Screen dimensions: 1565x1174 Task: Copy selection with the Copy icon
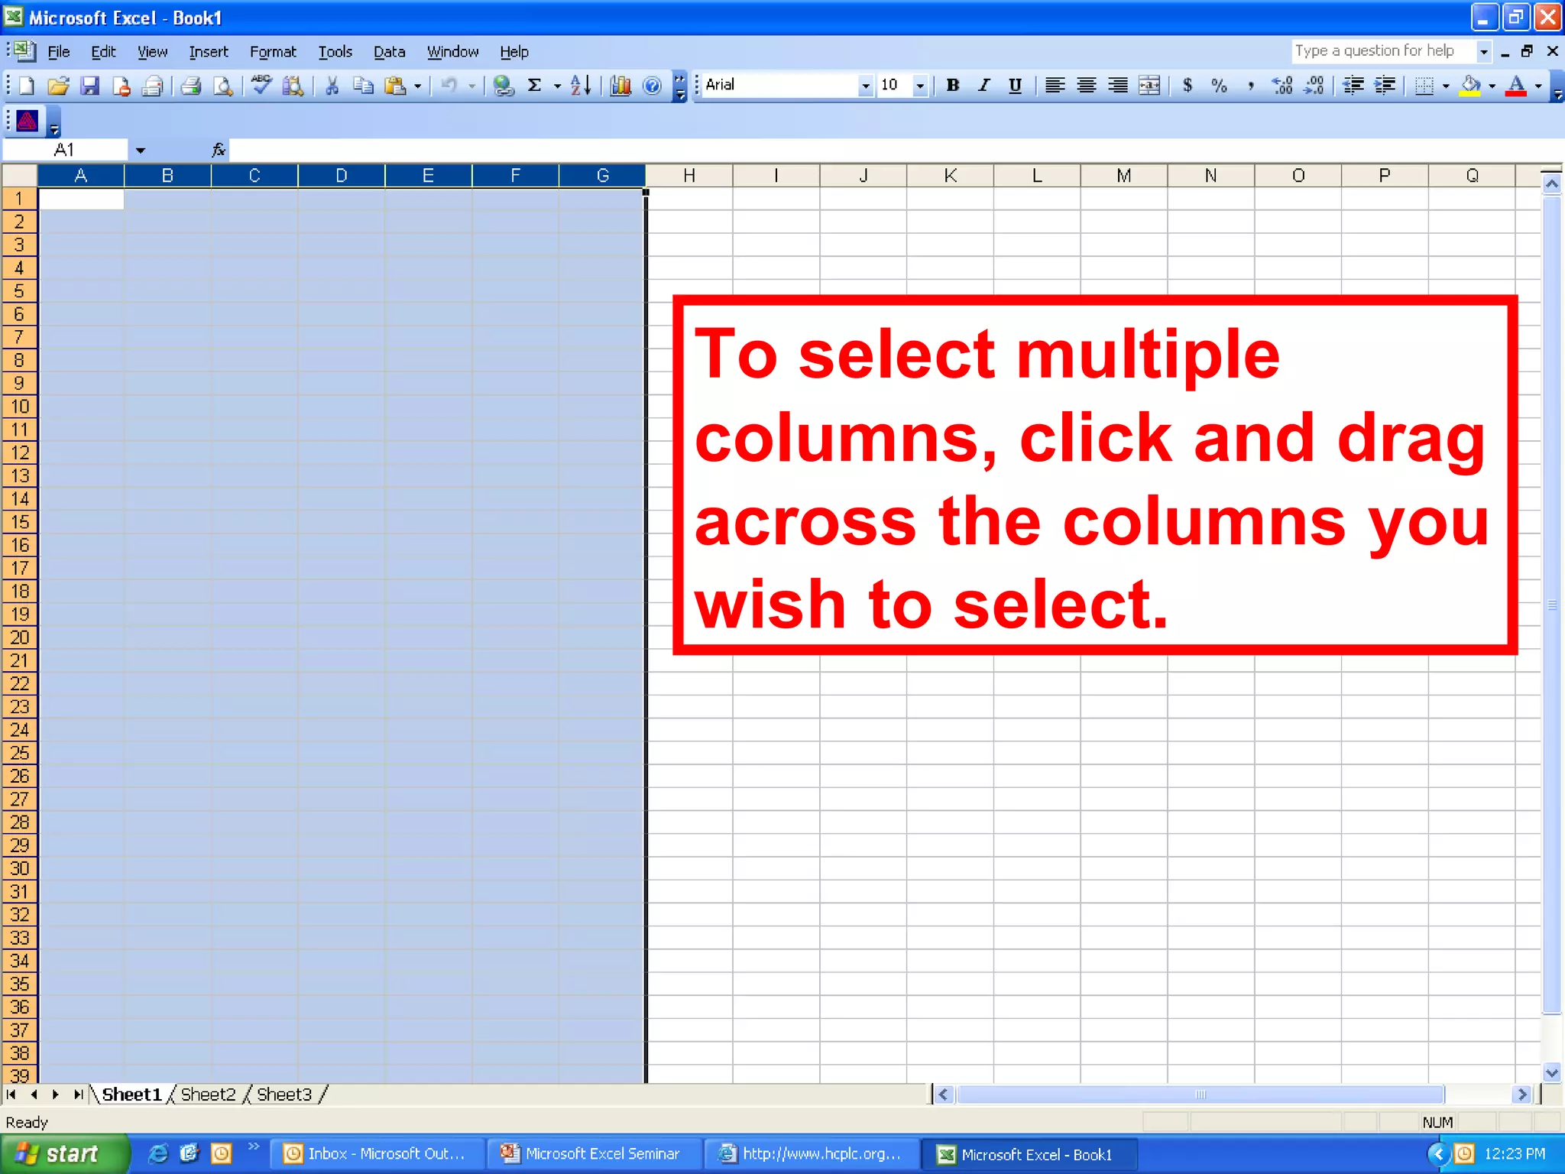pos(363,86)
